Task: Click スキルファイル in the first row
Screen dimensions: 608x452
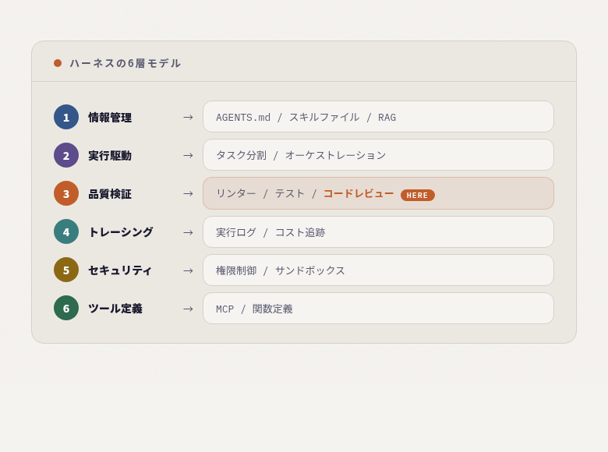Action: click(324, 117)
